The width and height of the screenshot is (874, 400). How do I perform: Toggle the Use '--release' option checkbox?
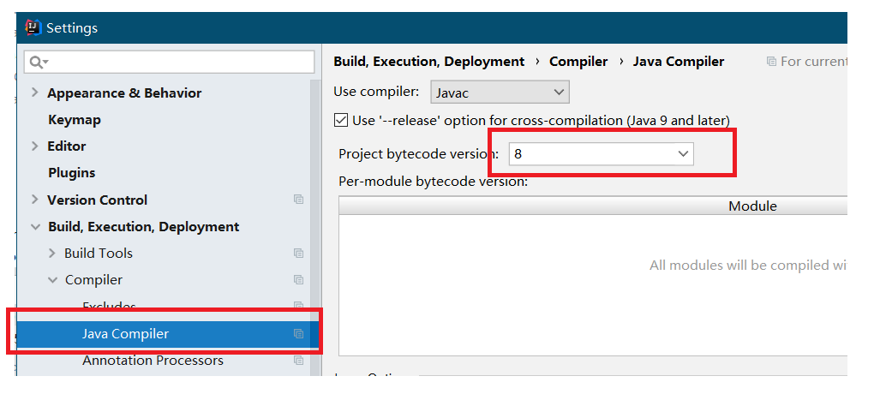point(340,120)
